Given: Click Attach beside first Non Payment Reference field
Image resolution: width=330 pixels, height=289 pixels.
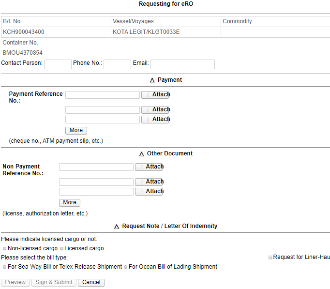Looking at the screenshot, I should 149,167.
